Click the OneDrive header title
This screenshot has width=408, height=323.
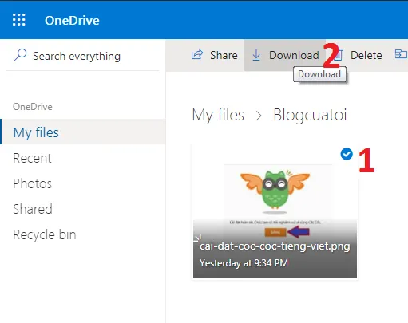[x=72, y=21]
